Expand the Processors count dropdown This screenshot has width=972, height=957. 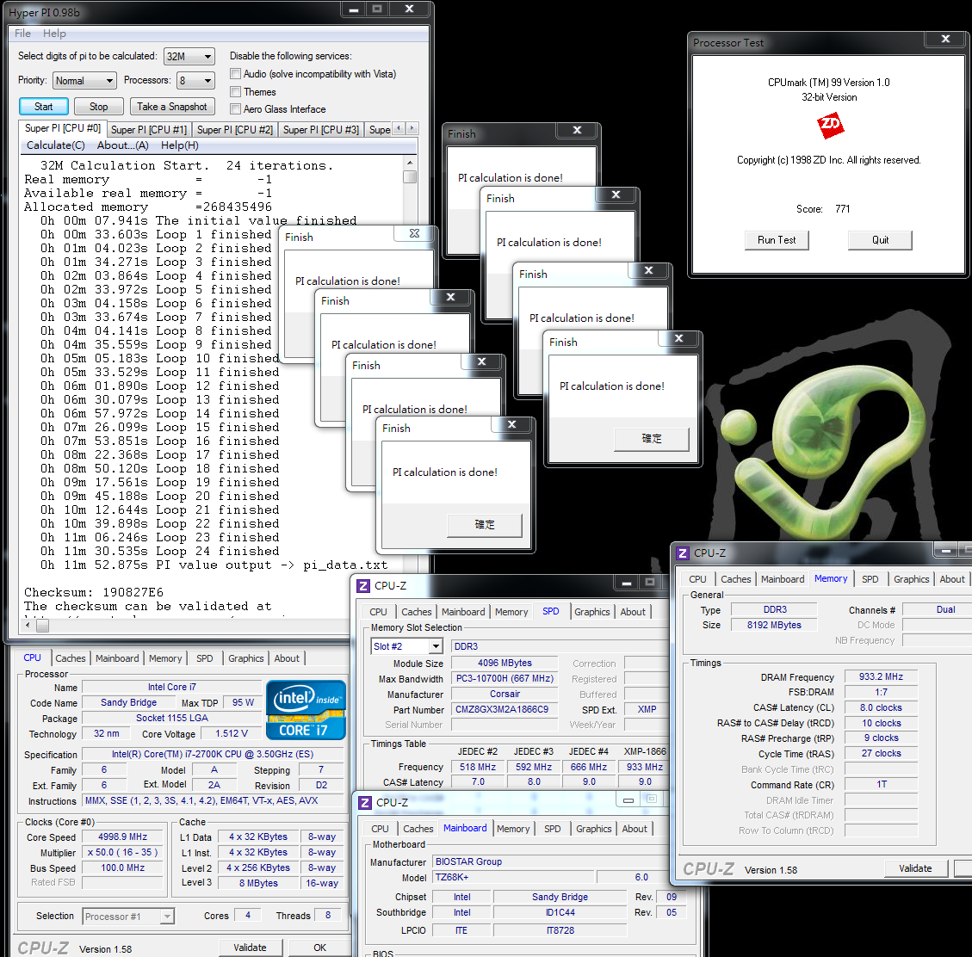(195, 81)
